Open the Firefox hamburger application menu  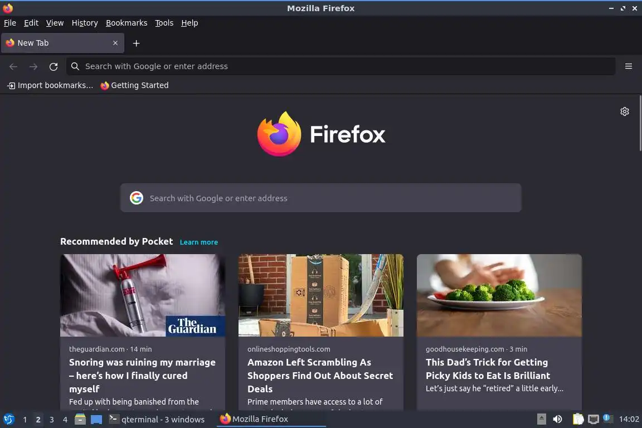point(629,66)
